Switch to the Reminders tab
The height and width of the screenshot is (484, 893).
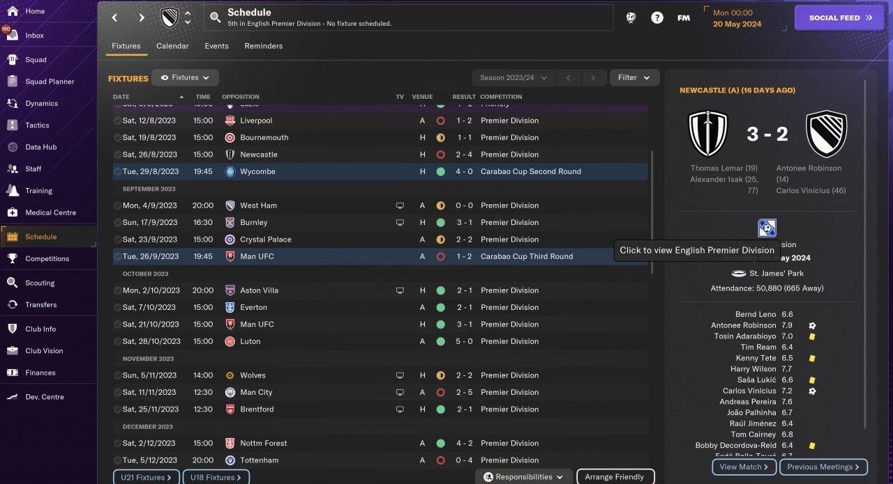coord(263,46)
